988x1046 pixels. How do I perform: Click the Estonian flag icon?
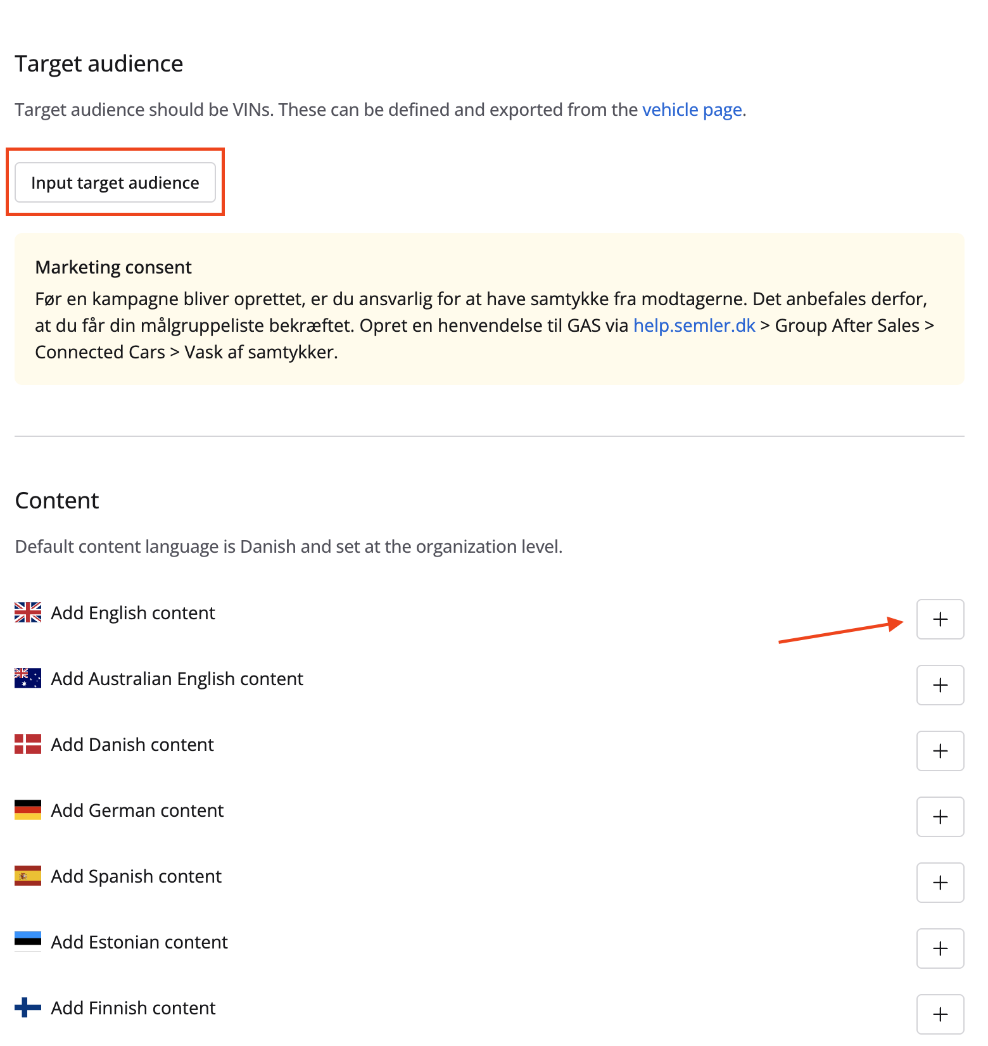tap(27, 942)
